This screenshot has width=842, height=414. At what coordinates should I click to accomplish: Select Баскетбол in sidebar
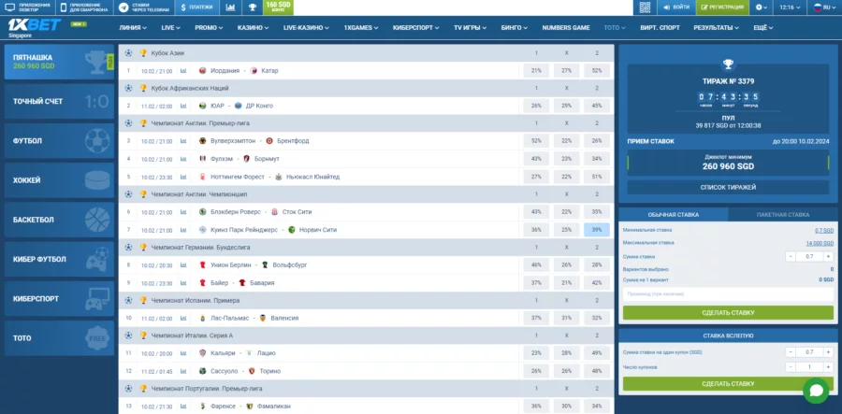point(59,220)
